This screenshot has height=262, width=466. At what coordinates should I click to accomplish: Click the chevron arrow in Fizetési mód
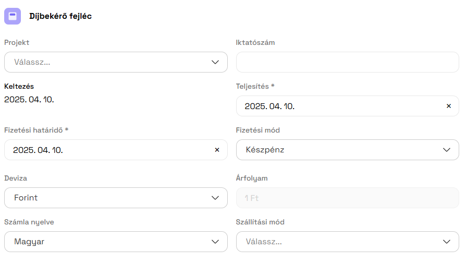click(447, 150)
